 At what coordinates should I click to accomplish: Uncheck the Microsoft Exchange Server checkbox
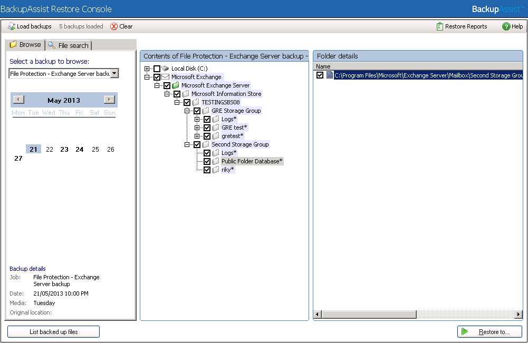[x=167, y=85]
